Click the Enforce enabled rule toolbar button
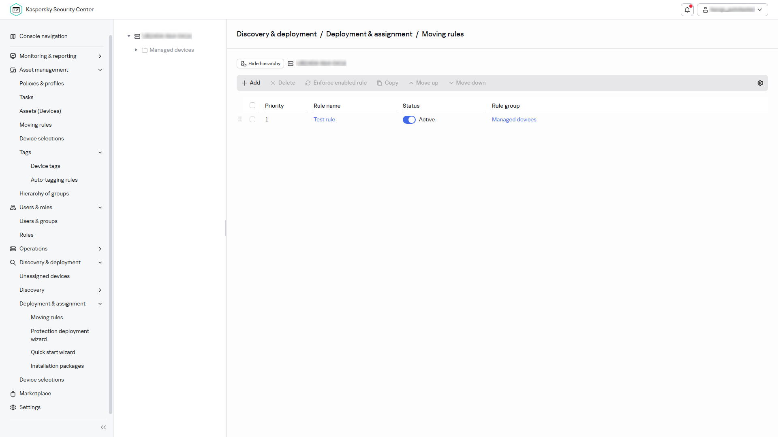778x437 pixels. click(x=336, y=83)
